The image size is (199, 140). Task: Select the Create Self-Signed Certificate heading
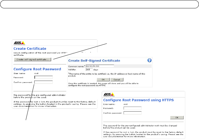tap(94, 61)
